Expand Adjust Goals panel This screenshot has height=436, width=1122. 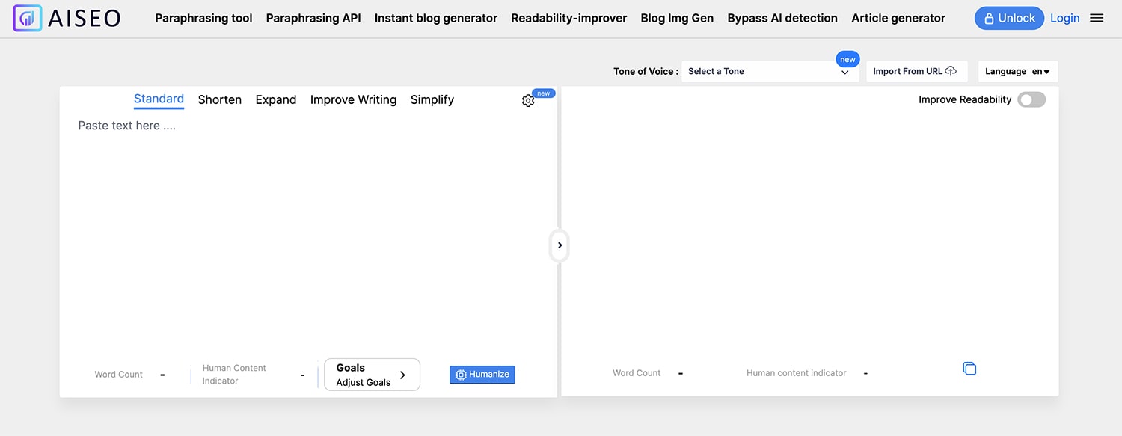point(372,375)
